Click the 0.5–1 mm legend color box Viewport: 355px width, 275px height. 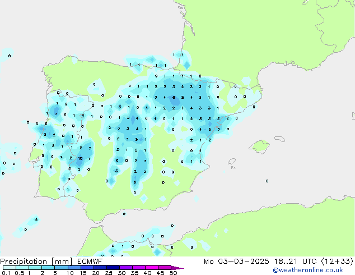pyautogui.click(x=22, y=268)
